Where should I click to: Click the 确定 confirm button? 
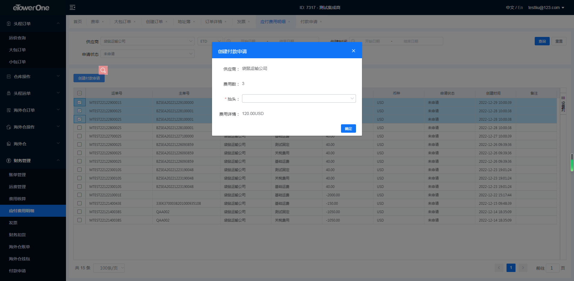(x=348, y=128)
